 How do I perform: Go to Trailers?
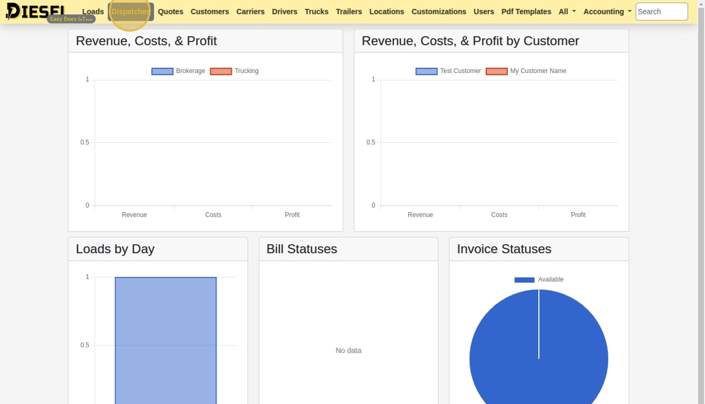(x=349, y=12)
